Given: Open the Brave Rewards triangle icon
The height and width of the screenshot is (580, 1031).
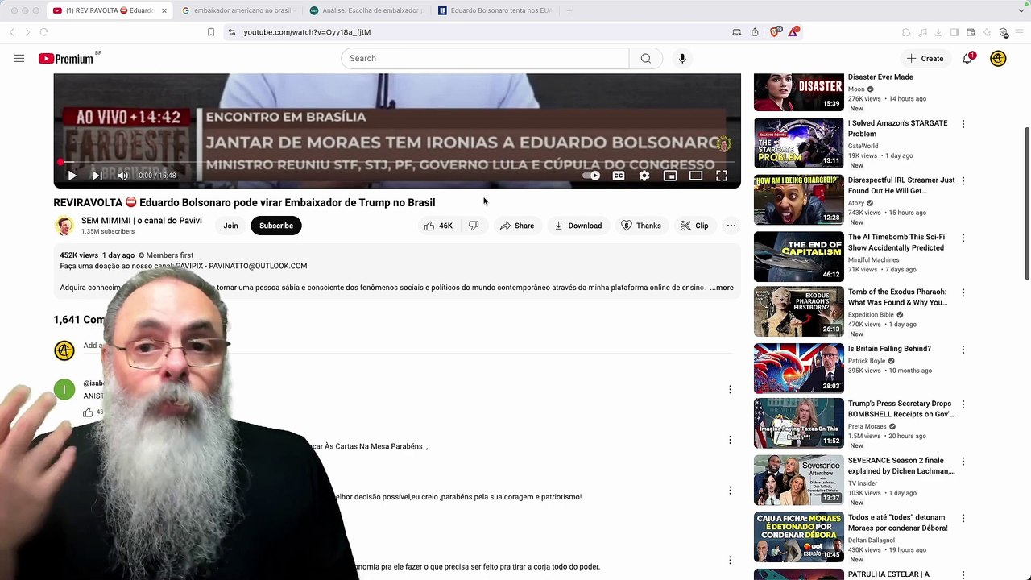Looking at the screenshot, I should [x=794, y=31].
